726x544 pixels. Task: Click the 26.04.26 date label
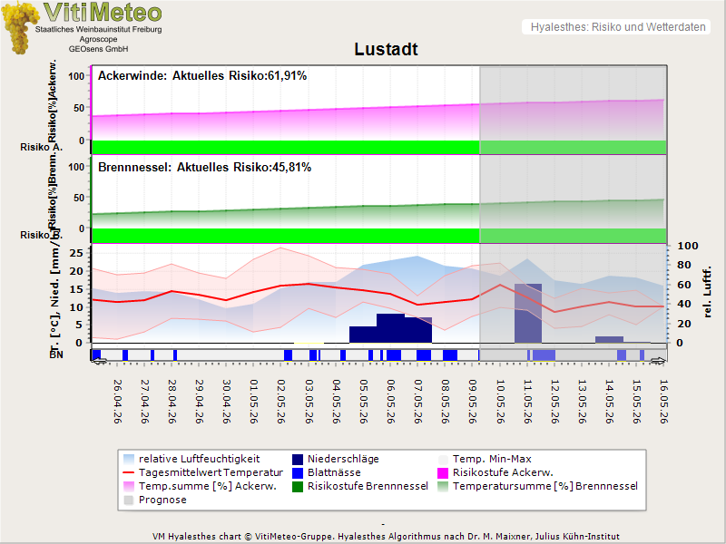click(x=118, y=402)
